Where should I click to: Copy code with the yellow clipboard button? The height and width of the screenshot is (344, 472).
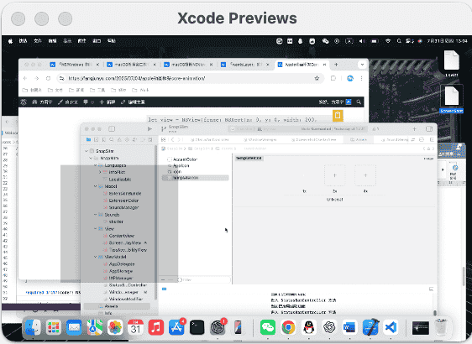click(x=338, y=116)
